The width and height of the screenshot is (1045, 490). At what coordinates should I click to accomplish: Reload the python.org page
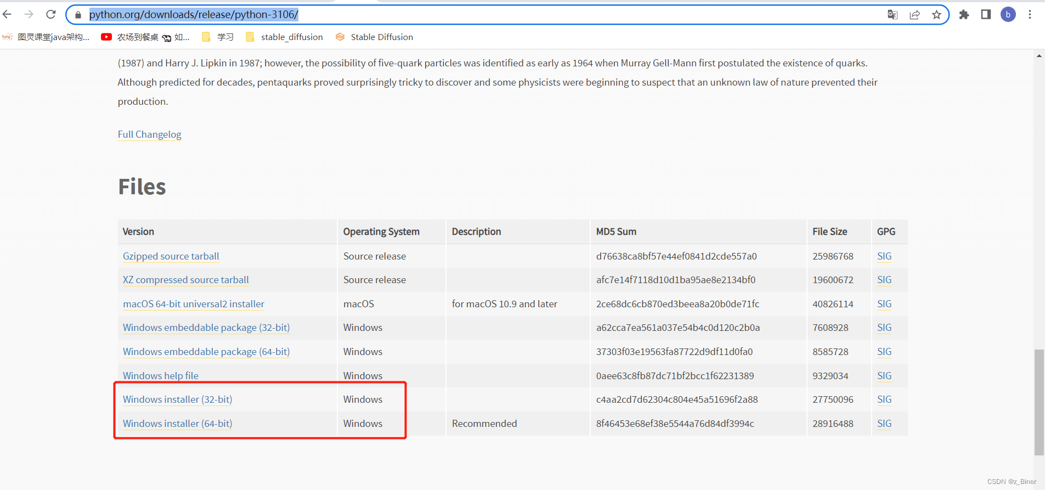[51, 14]
